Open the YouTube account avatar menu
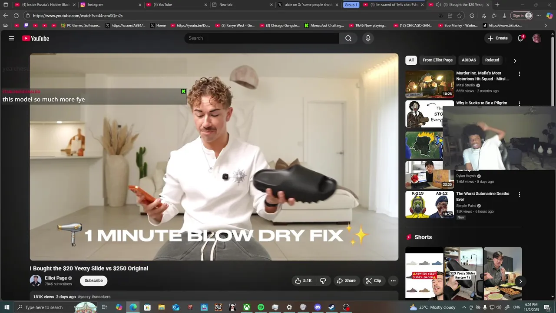Viewport: 556px width, 313px height. coord(536,38)
